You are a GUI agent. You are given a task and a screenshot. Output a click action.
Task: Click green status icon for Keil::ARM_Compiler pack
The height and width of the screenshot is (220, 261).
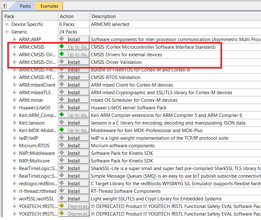point(62,115)
